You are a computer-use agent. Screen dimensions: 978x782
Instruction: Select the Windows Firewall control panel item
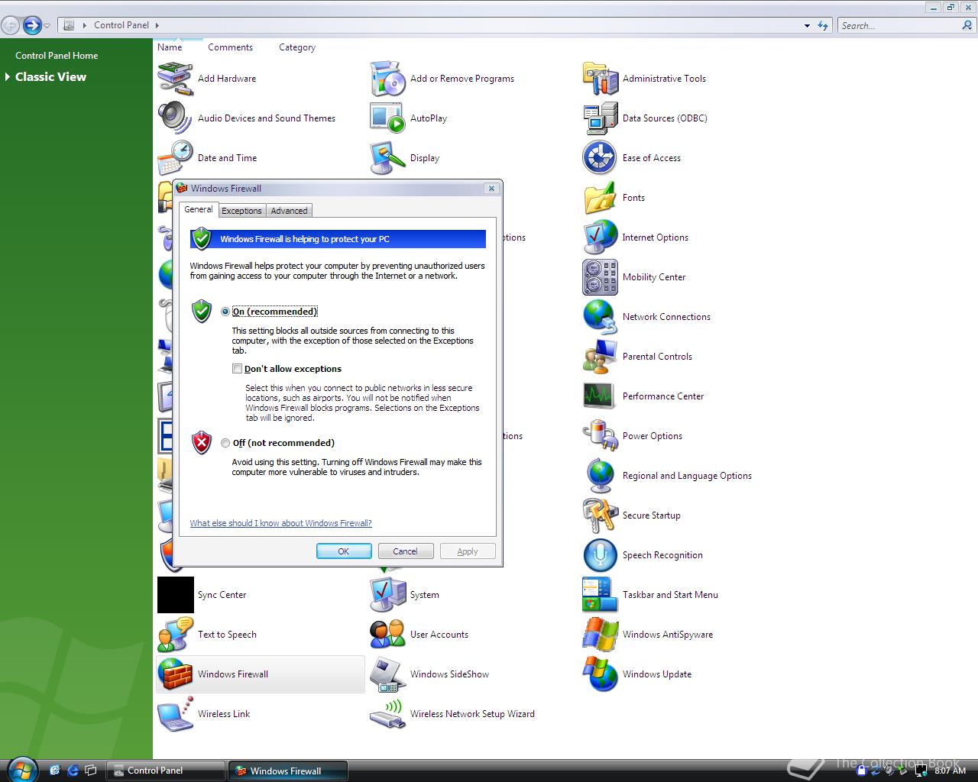pos(260,674)
